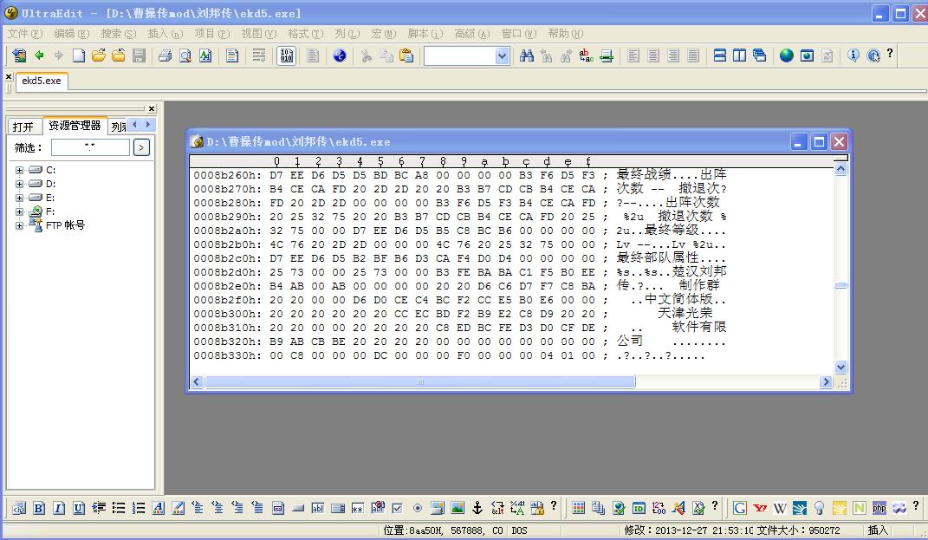Open the 搜索 (Search) menu
Screen dimensions: 928x540
tap(118, 34)
